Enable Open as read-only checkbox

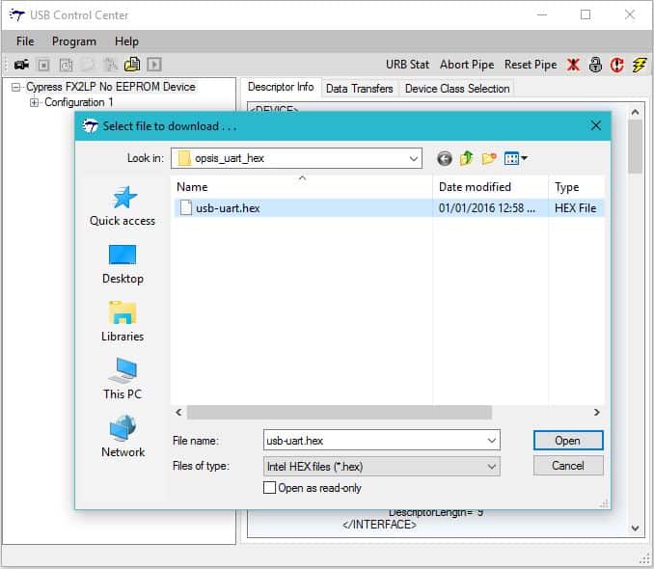(x=269, y=488)
